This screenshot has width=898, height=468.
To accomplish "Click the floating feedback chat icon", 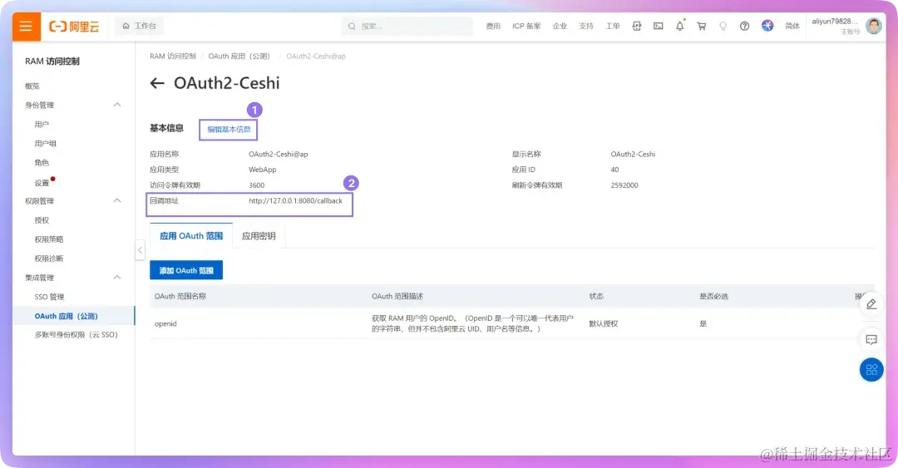I will (x=871, y=340).
